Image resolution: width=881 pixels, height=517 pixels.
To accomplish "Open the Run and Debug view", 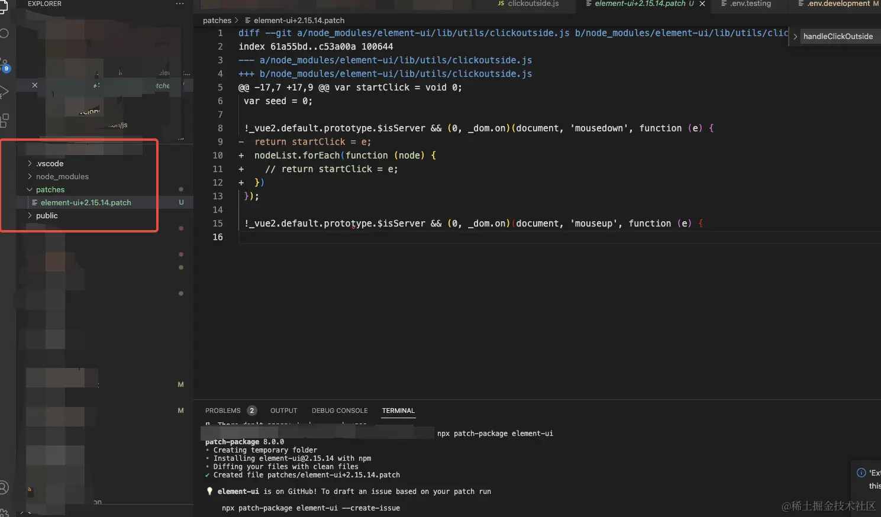I will click(x=4, y=92).
